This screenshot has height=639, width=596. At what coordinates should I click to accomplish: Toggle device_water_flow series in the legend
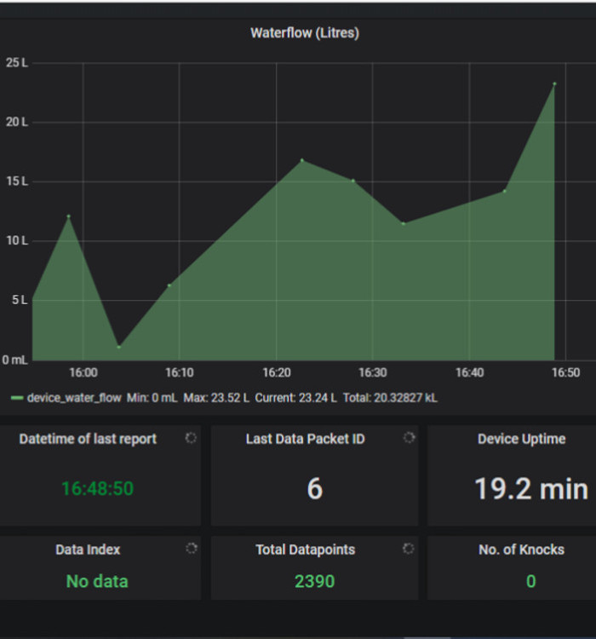[74, 398]
